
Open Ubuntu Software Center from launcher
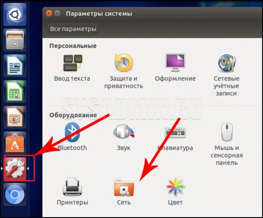click(15, 143)
